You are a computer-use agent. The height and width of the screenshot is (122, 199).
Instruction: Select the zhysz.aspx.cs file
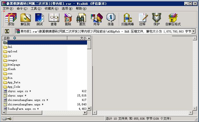[x=18, y=91]
